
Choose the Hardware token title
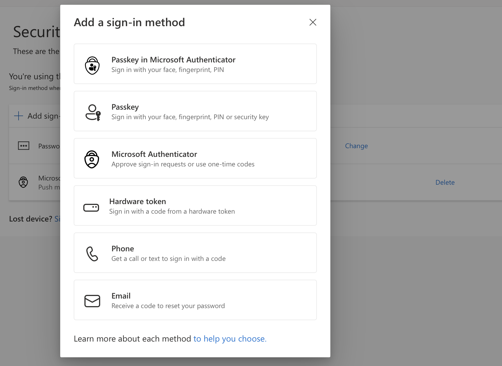click(x=138, y=201)
